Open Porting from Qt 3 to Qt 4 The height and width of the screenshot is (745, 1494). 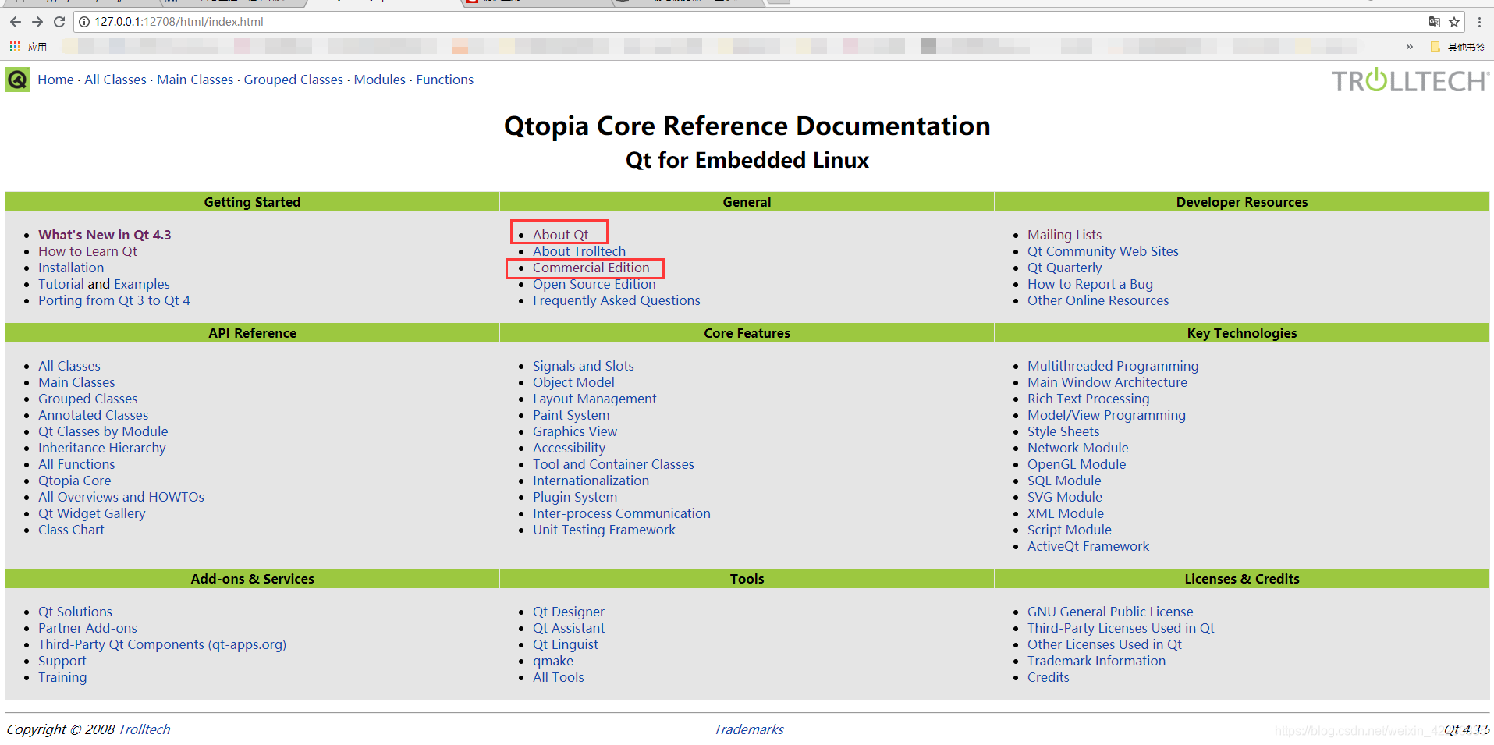pos(114,300)
